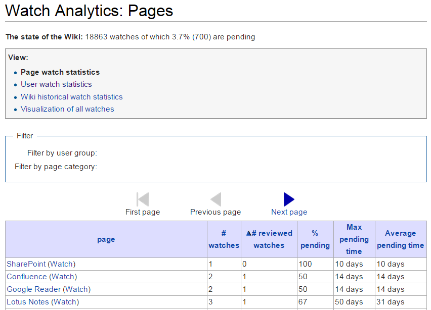431x310 pixels.
Task: Click '67' percent pending value
Action: pos(303,302)
